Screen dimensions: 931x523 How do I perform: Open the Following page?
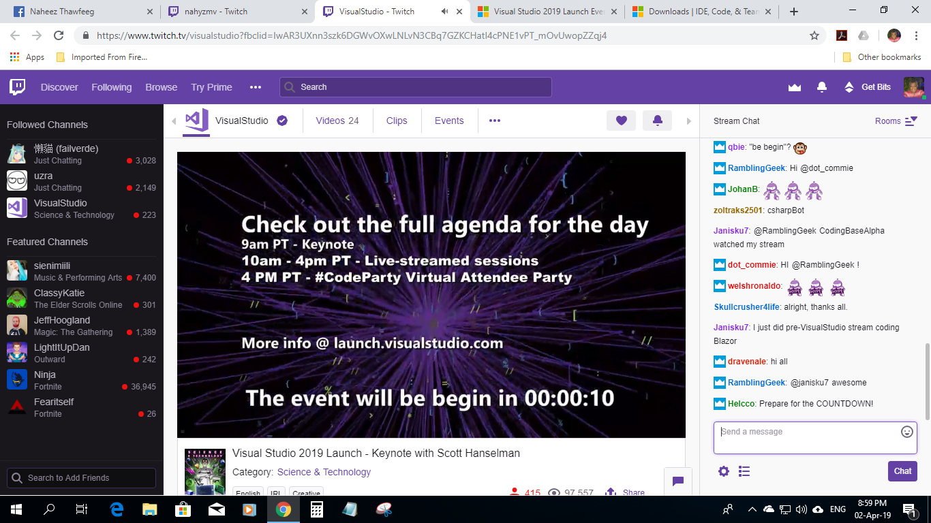pyautogui.click(x=112, y=87)
